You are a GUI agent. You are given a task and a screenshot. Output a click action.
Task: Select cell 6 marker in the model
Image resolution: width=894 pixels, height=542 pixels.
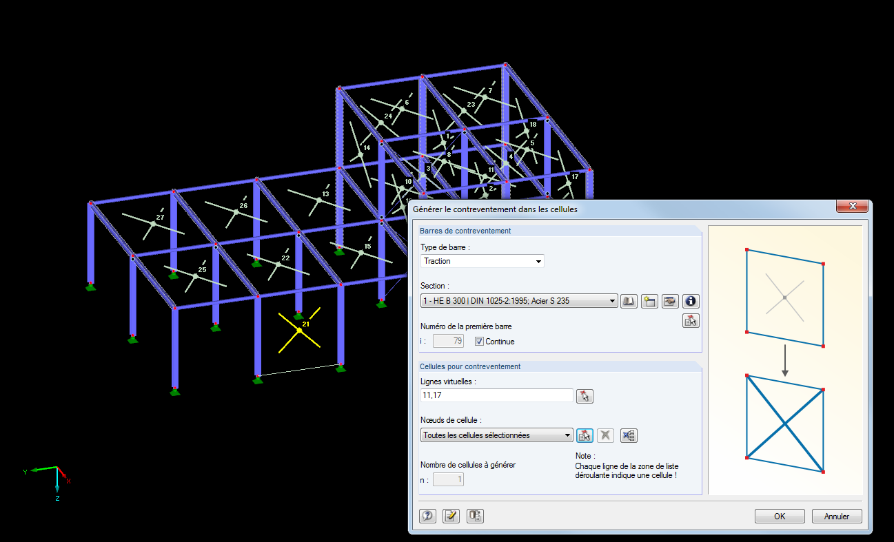coord(400,107)
